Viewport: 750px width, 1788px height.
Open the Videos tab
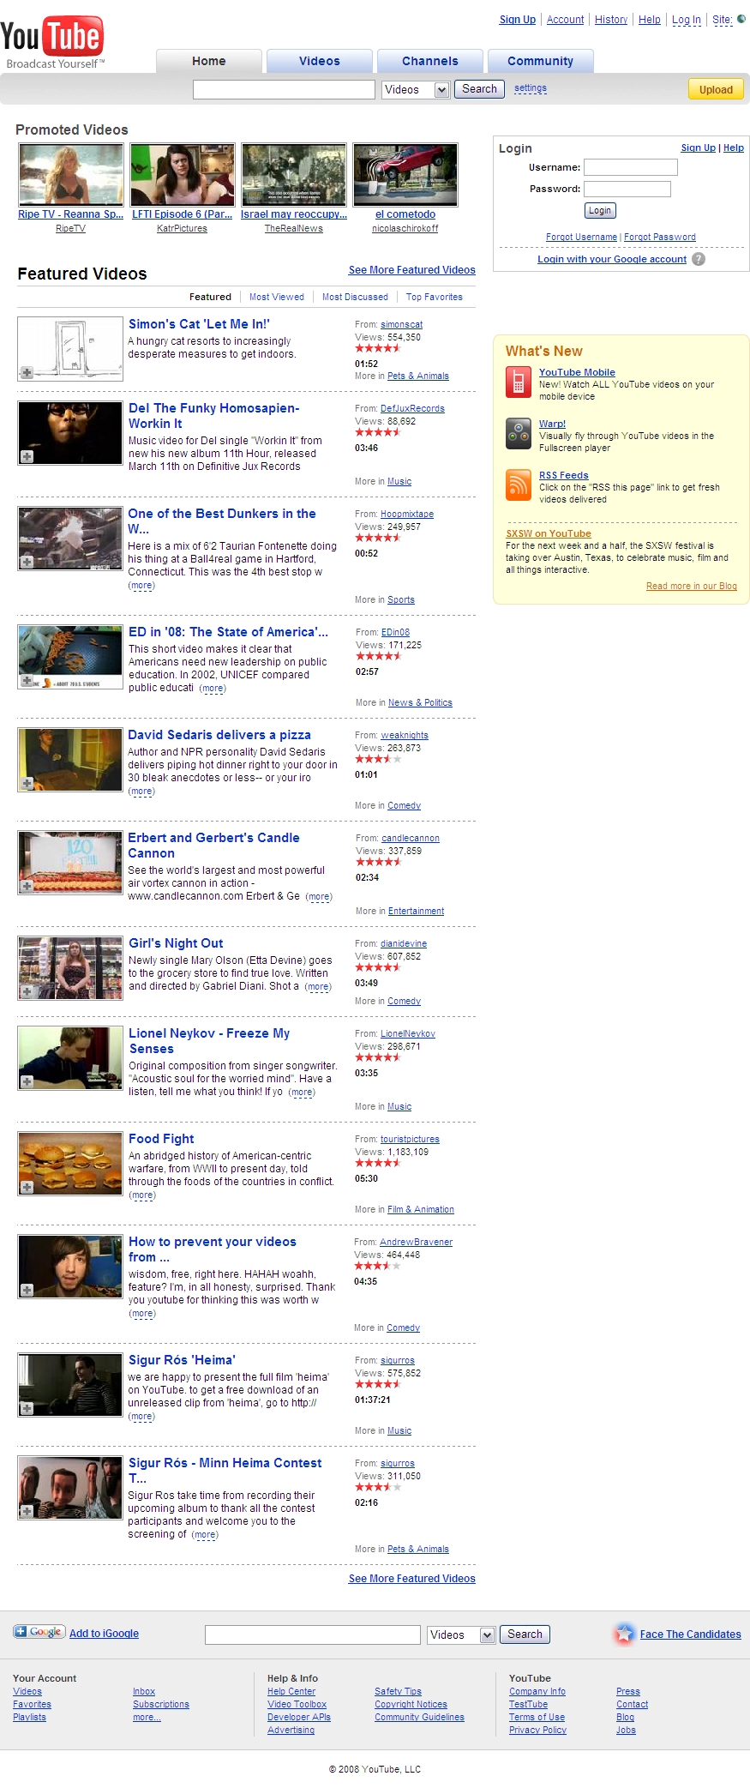(320, 61)
